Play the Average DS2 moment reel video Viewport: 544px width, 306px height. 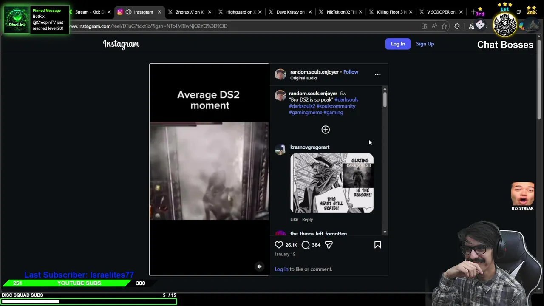(x=209, y=170)
